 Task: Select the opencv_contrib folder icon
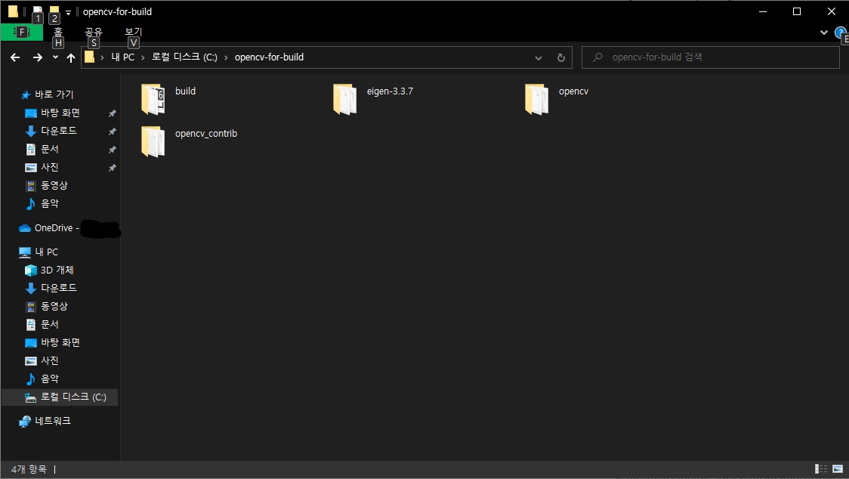click(x=153, y=141)
